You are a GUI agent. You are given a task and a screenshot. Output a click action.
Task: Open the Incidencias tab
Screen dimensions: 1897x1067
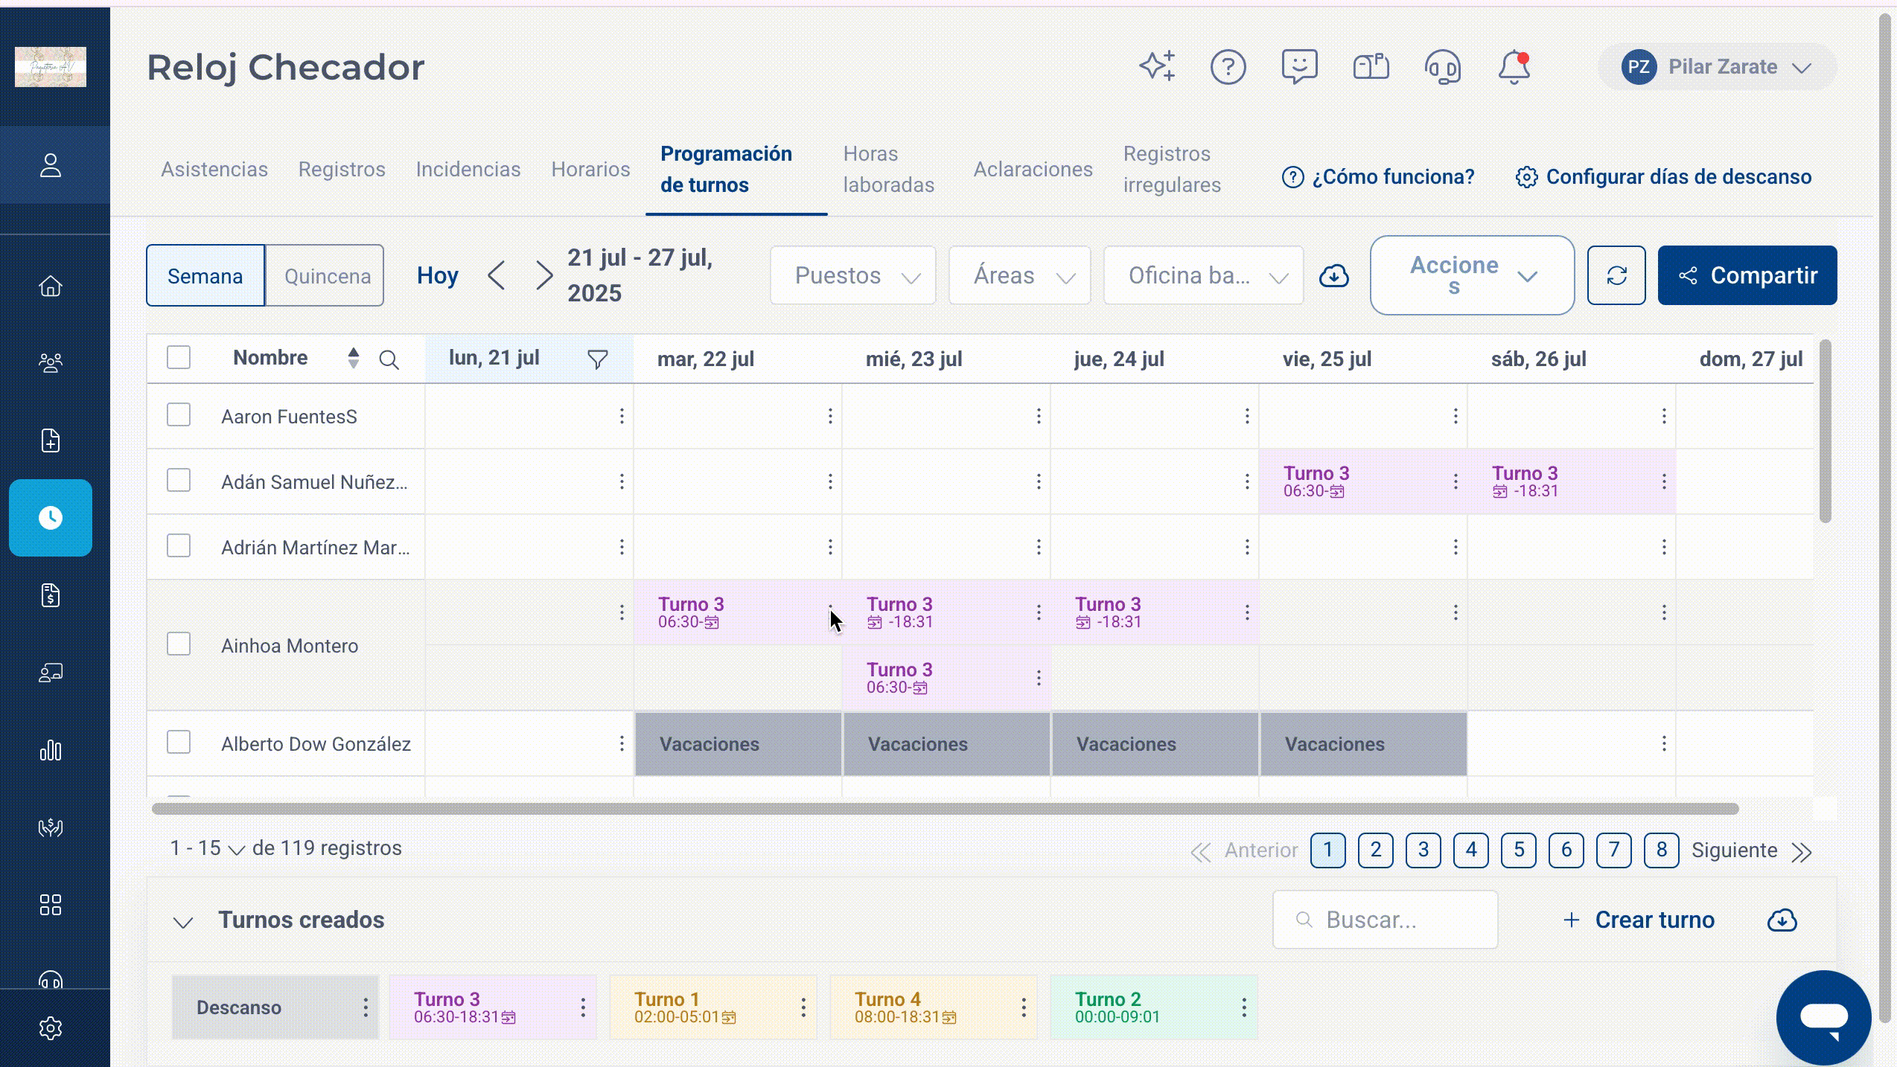click(x=468, y=170)
